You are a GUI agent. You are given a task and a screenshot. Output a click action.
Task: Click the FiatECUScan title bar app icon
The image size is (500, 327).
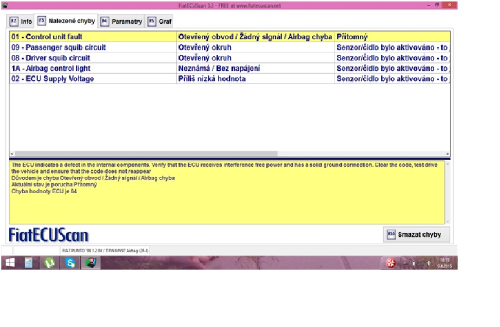click(x=5, y=4)
